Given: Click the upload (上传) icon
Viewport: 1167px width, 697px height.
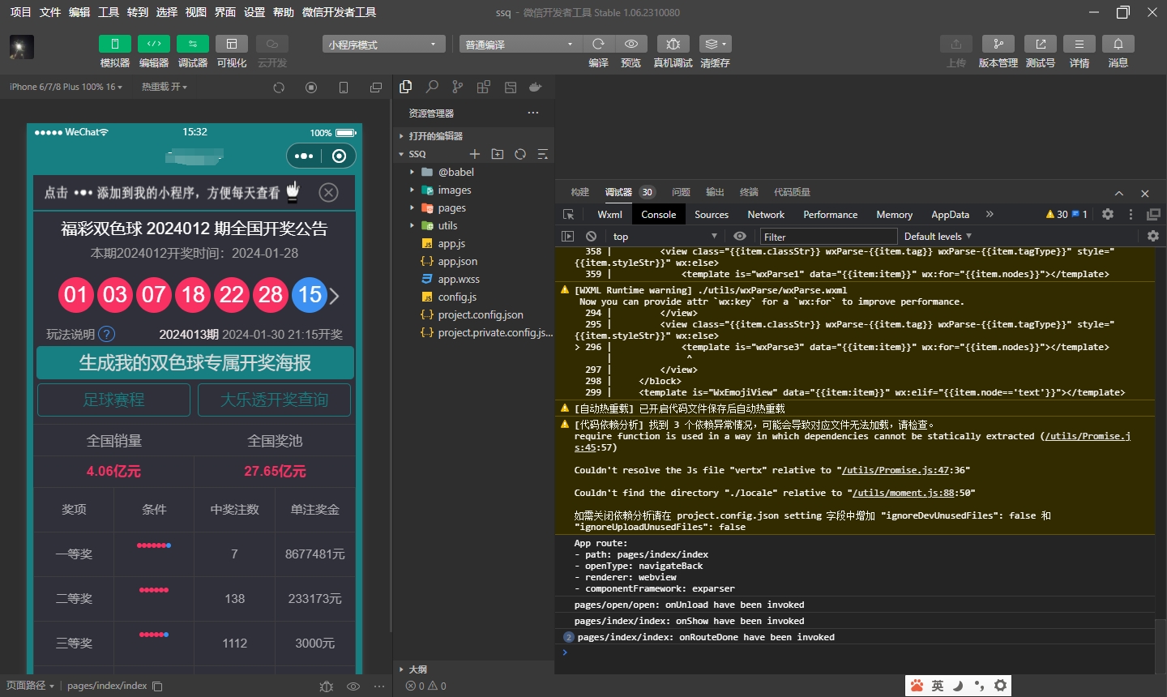Looking at the screenshot, I should 955,44.
